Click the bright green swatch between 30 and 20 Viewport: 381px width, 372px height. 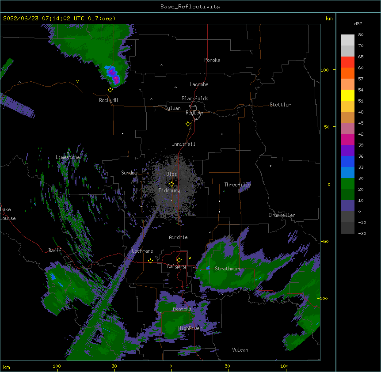[x=347, y=184]
